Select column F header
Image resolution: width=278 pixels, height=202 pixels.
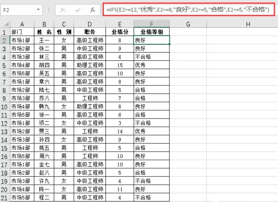pos(152,24)
